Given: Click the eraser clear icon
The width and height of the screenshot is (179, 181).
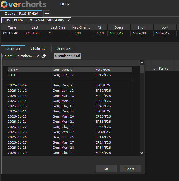Looking at the screenshot, I should [x=44, y=56].
